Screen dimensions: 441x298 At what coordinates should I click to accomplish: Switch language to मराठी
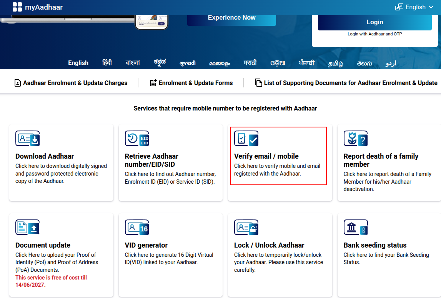250,62
